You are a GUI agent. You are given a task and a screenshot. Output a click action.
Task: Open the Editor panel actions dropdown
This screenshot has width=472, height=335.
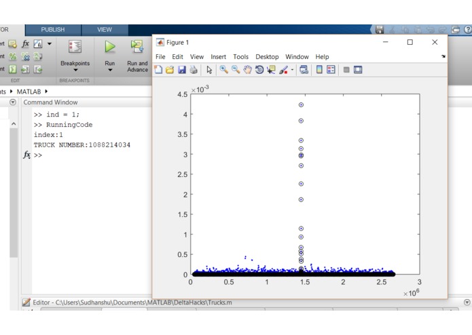tap(467, 302)
